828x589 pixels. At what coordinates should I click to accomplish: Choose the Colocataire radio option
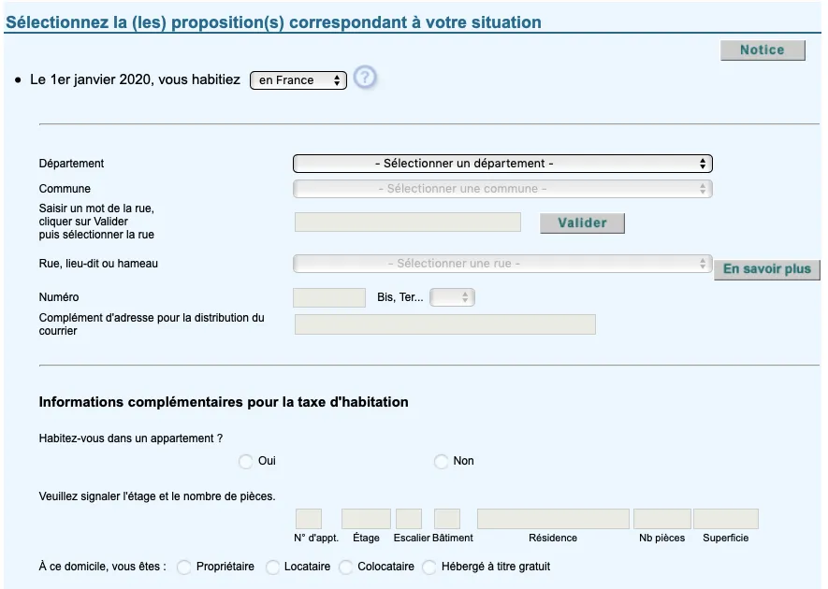tap(346, 567)
